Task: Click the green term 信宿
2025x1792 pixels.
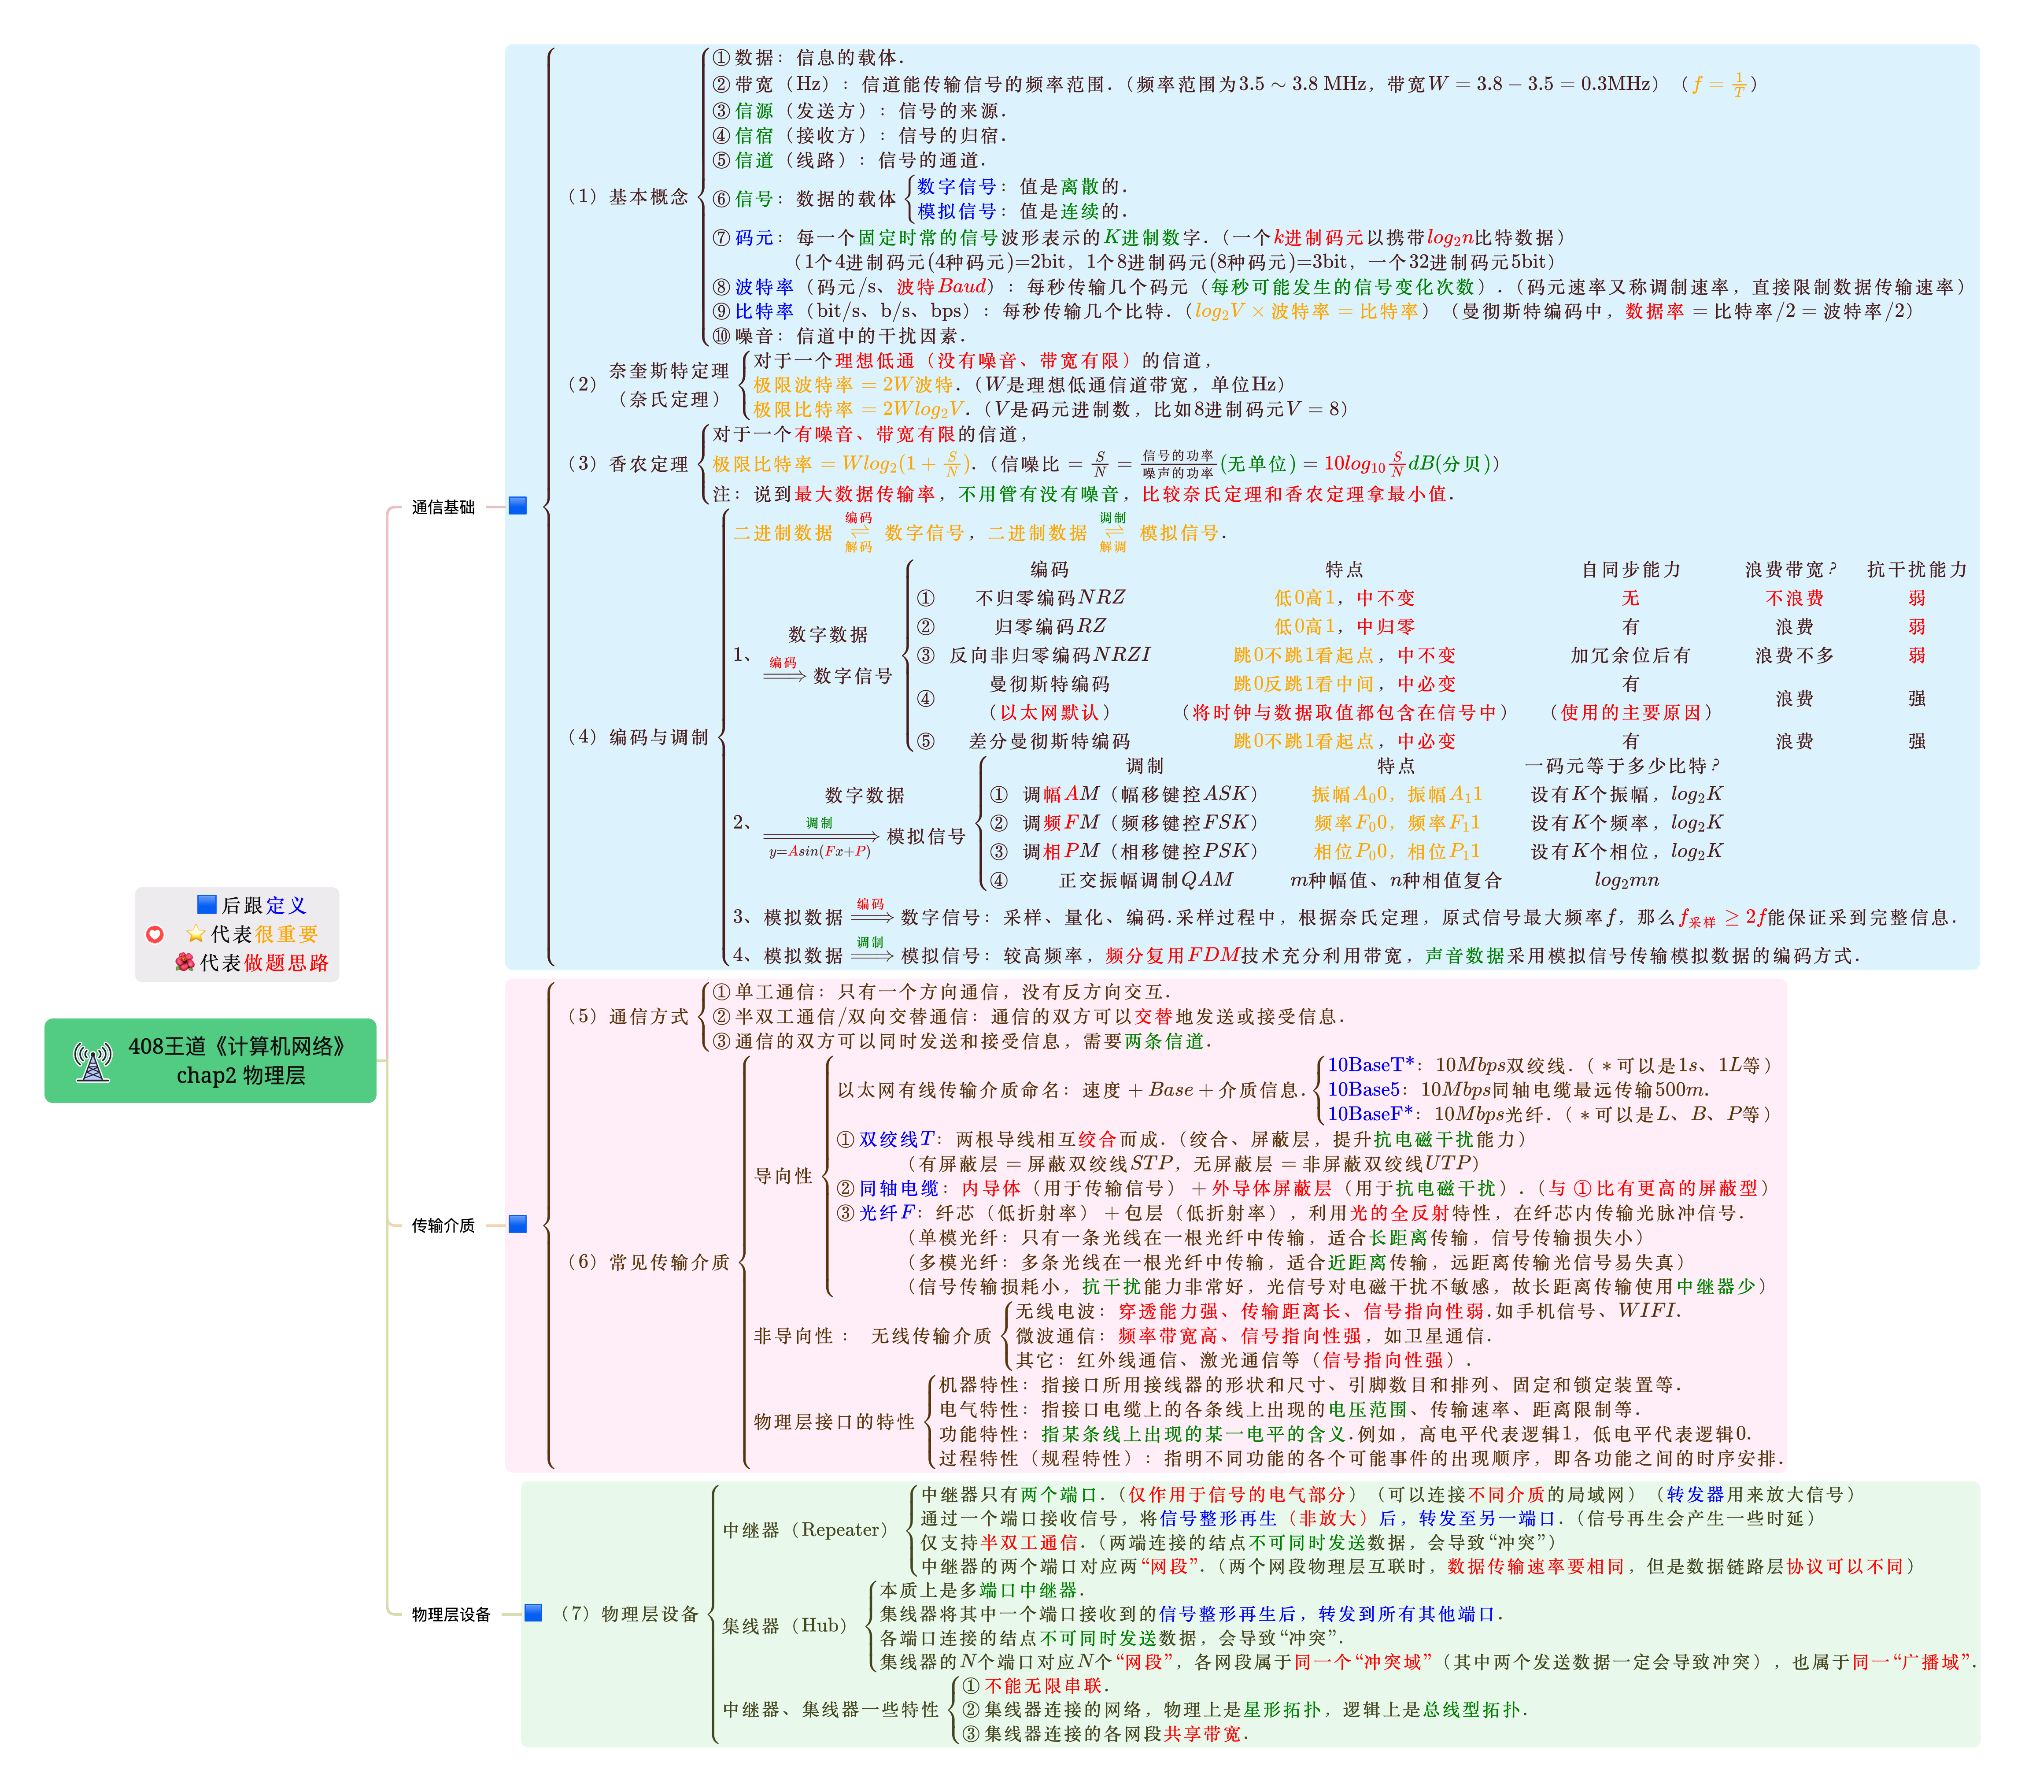Action: pyautogui.click(x=754, y=135)
